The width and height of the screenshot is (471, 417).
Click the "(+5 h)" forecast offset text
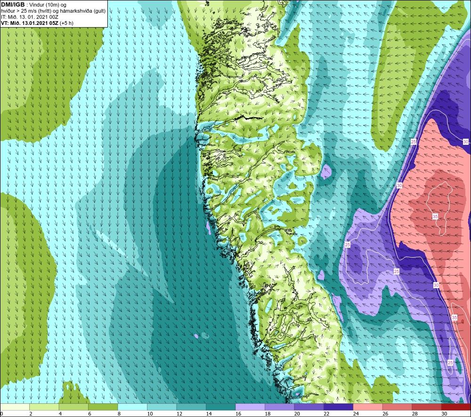[x=66, y=23]
